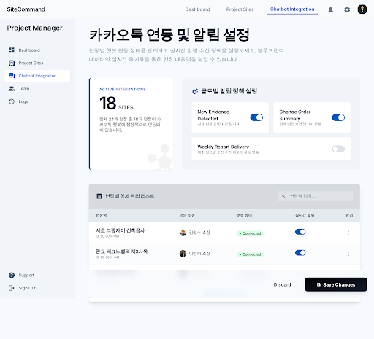Image resolution: width=374 pixels, height=339 pixels.
Task: Click the manager avatar in 판교 테크노밸리 row
Action: (x=183, y=254)
